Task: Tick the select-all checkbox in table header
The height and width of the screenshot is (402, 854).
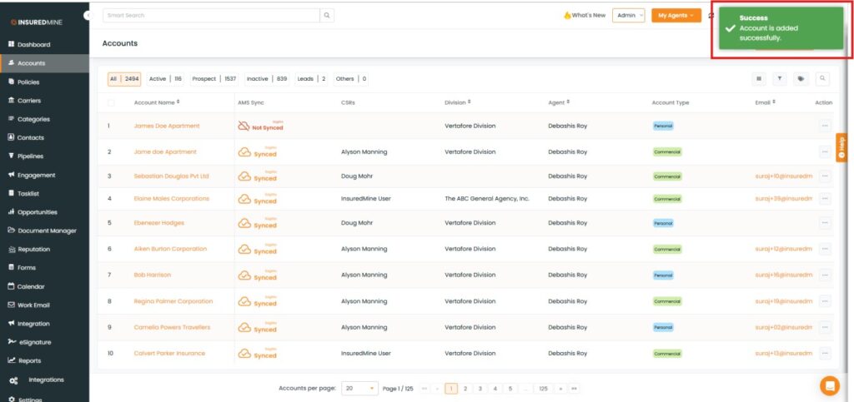Action: pyautogui.click(x=111, y=102)
